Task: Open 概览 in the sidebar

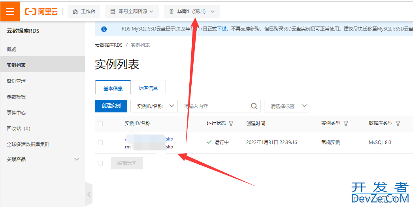Action: click(43, 49)
